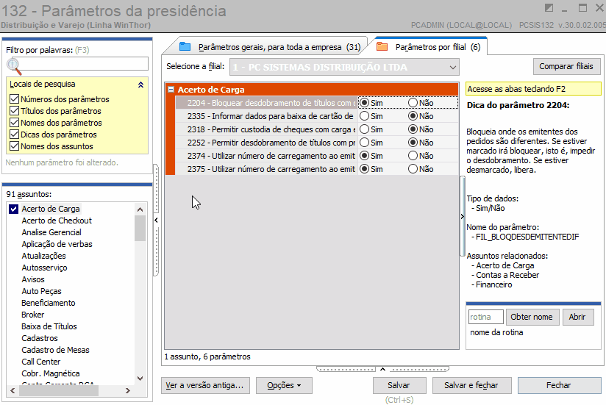Expand the tips panel splitter arrow

tap(462, 216)
